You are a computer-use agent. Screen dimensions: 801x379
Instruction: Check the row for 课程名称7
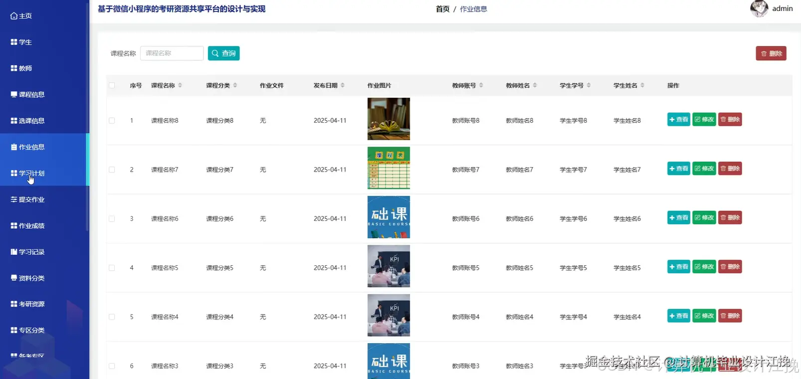[112, 170]
